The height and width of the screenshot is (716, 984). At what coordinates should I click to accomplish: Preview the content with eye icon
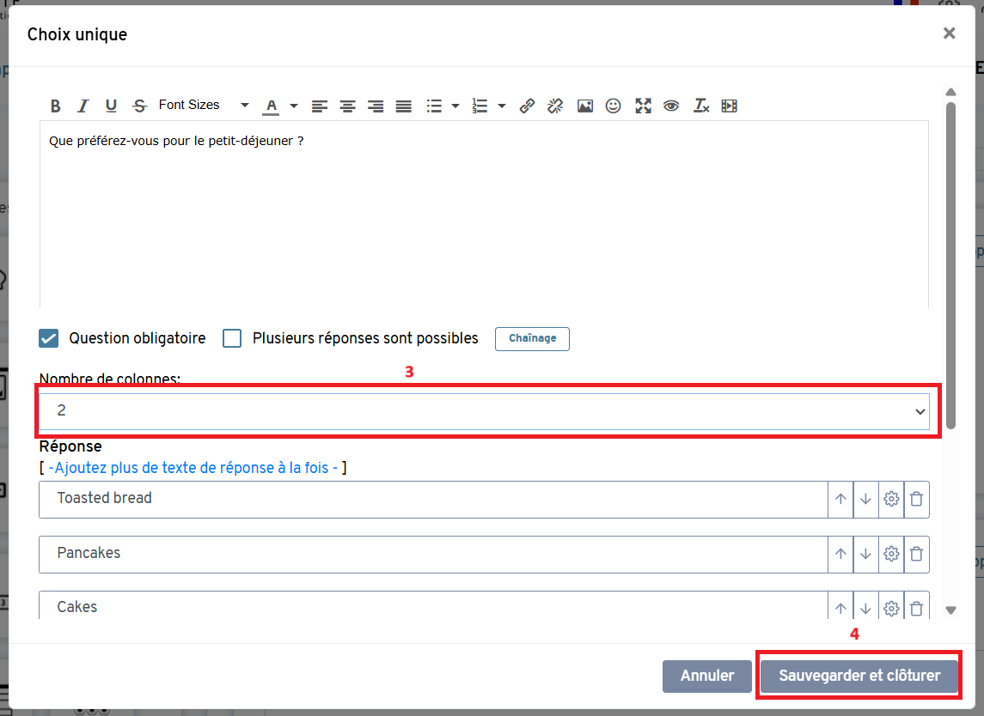(x=671, y=106)
